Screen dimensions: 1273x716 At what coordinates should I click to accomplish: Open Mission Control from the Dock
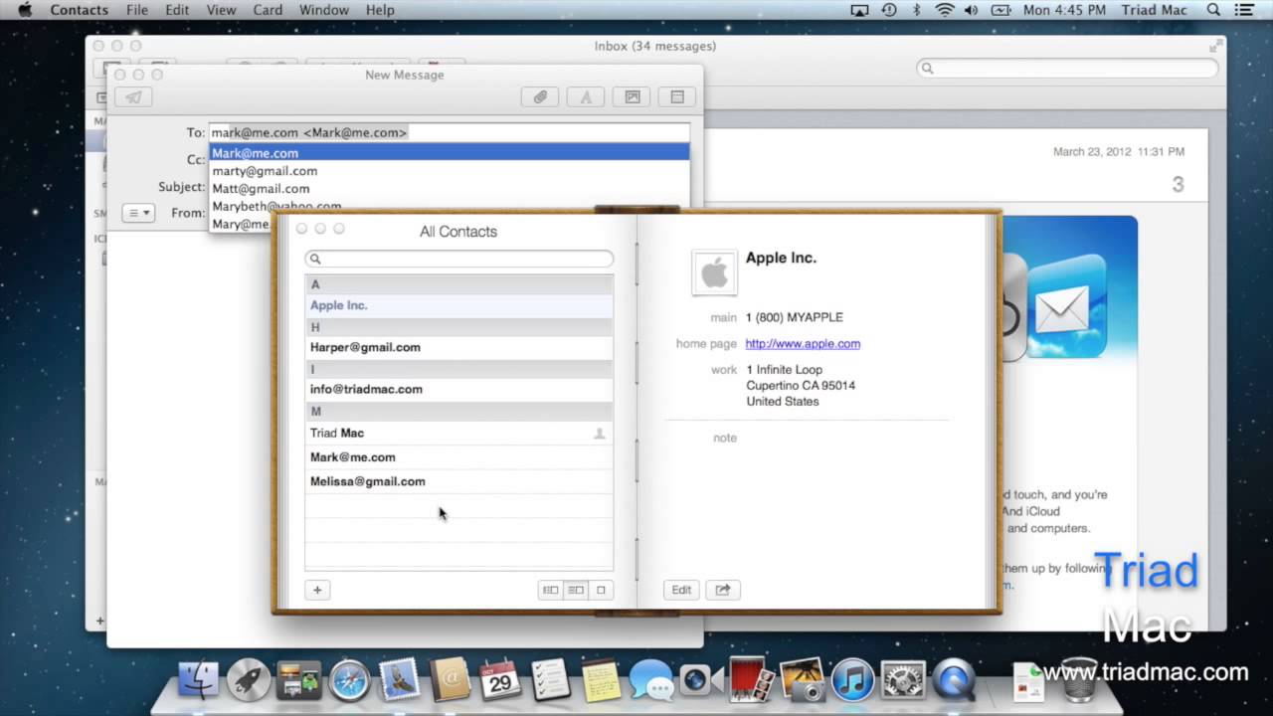coord(298,680)
